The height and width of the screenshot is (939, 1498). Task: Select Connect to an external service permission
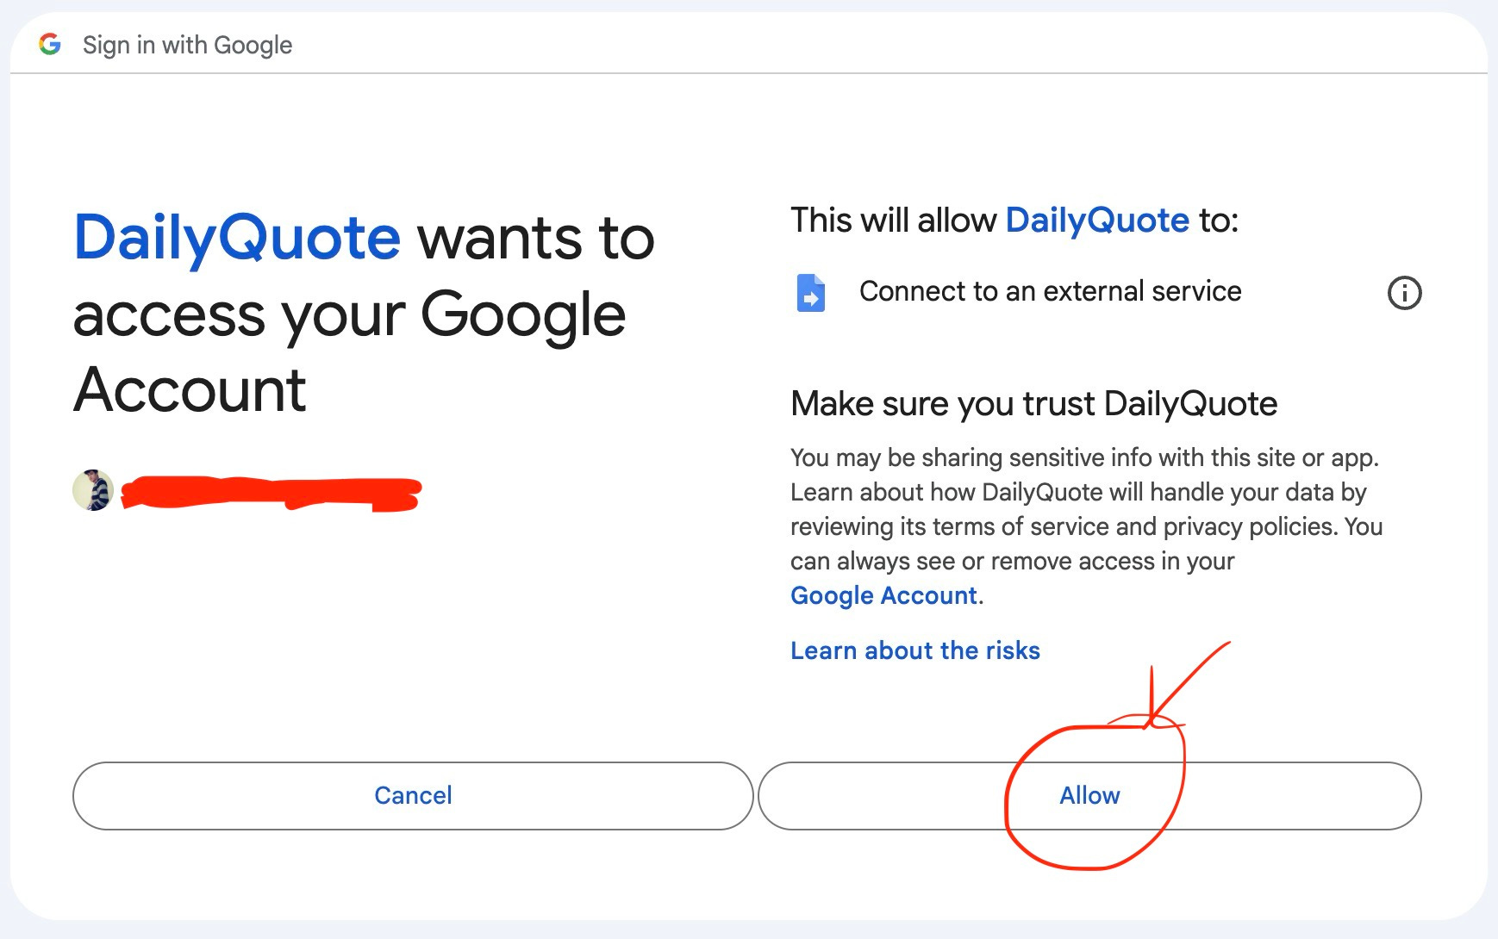[1050, 292]
